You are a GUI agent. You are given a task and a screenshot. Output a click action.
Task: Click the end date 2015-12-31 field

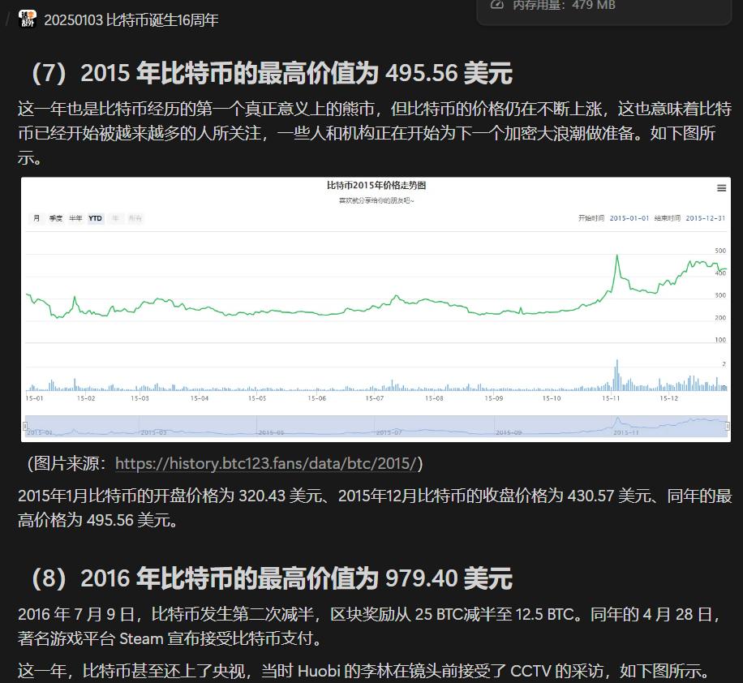(706, 218)
